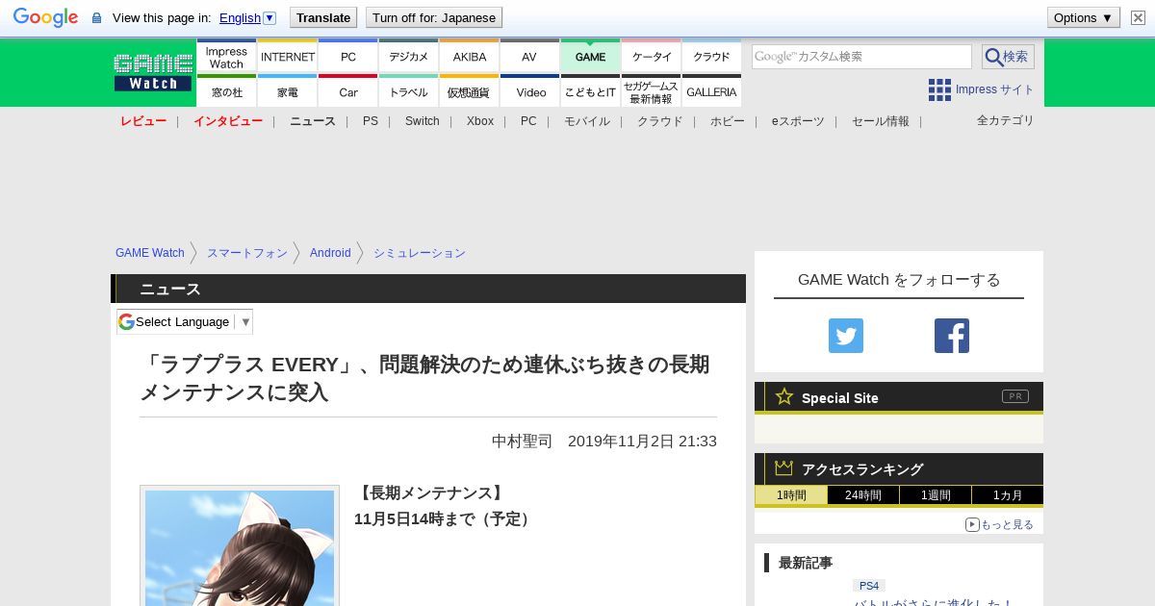
Task: Open the トラベル site tab
Action: 409,91
